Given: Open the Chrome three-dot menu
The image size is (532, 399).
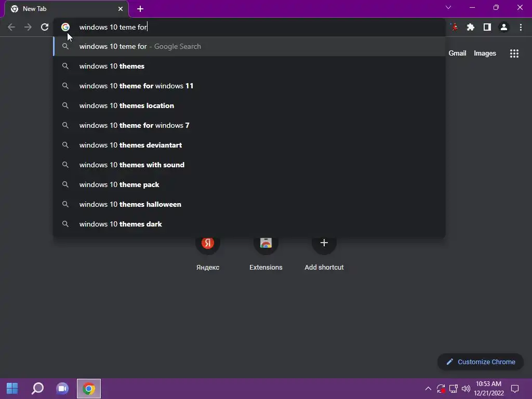Looking at the screenshot, I should [521, 27].
